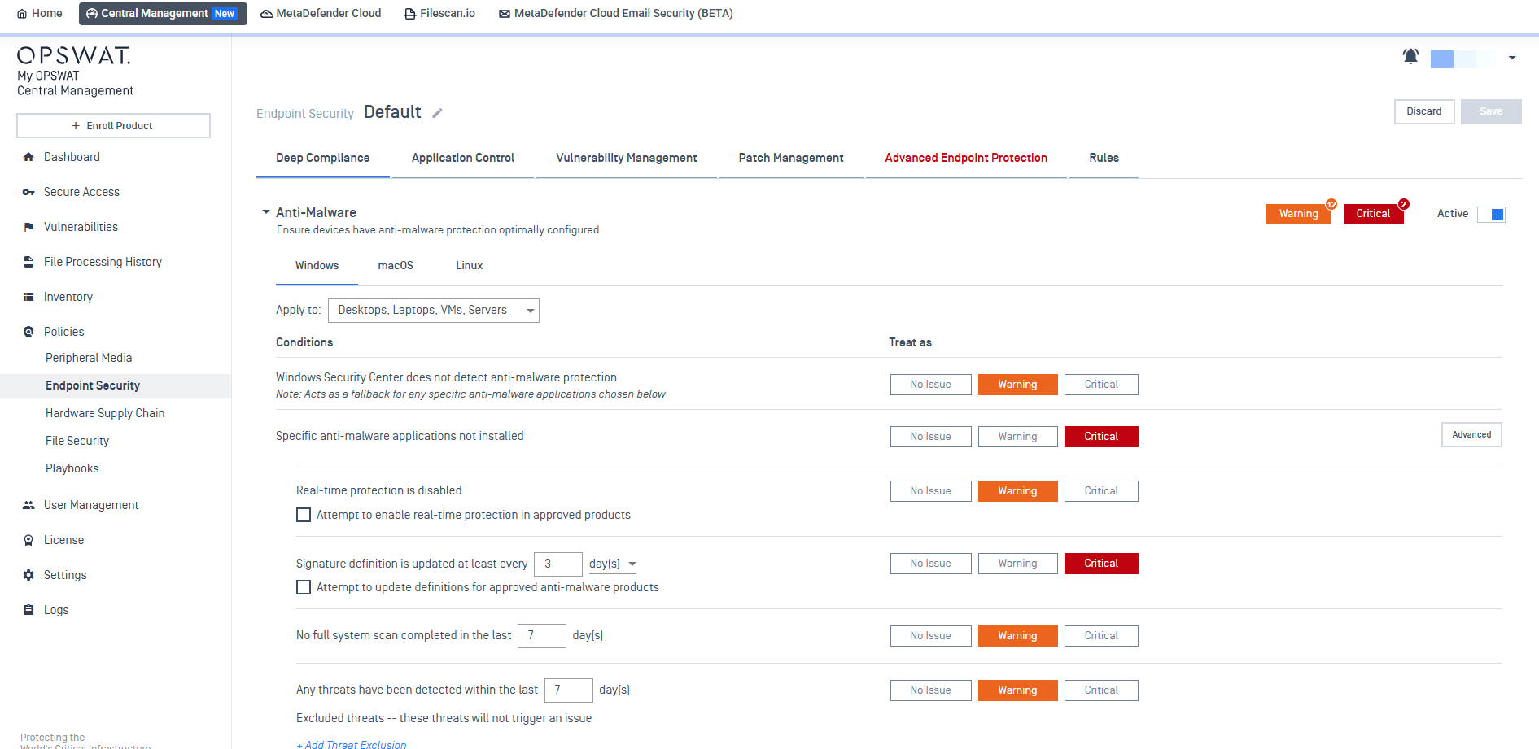1539x749 pixels.
Task: Click the Add Threat Exclusion link
Action: tap(352, 744)
